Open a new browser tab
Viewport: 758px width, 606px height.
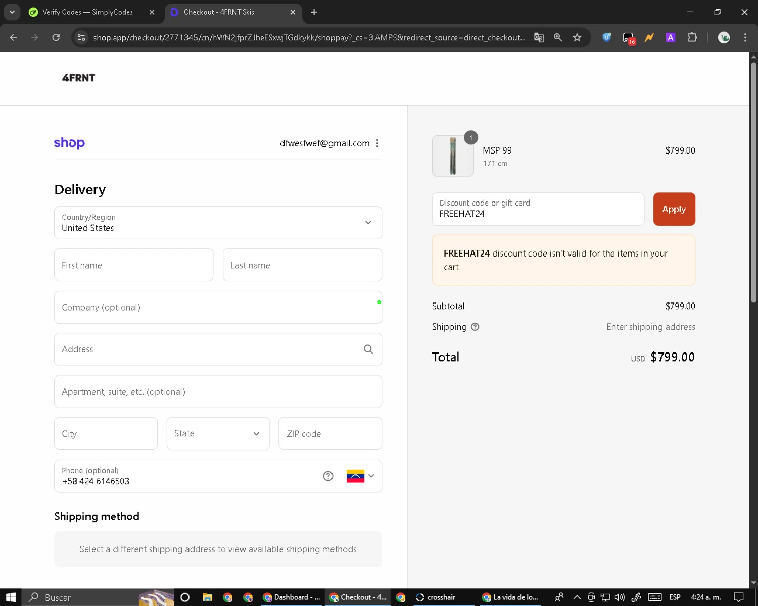point(314,12)
